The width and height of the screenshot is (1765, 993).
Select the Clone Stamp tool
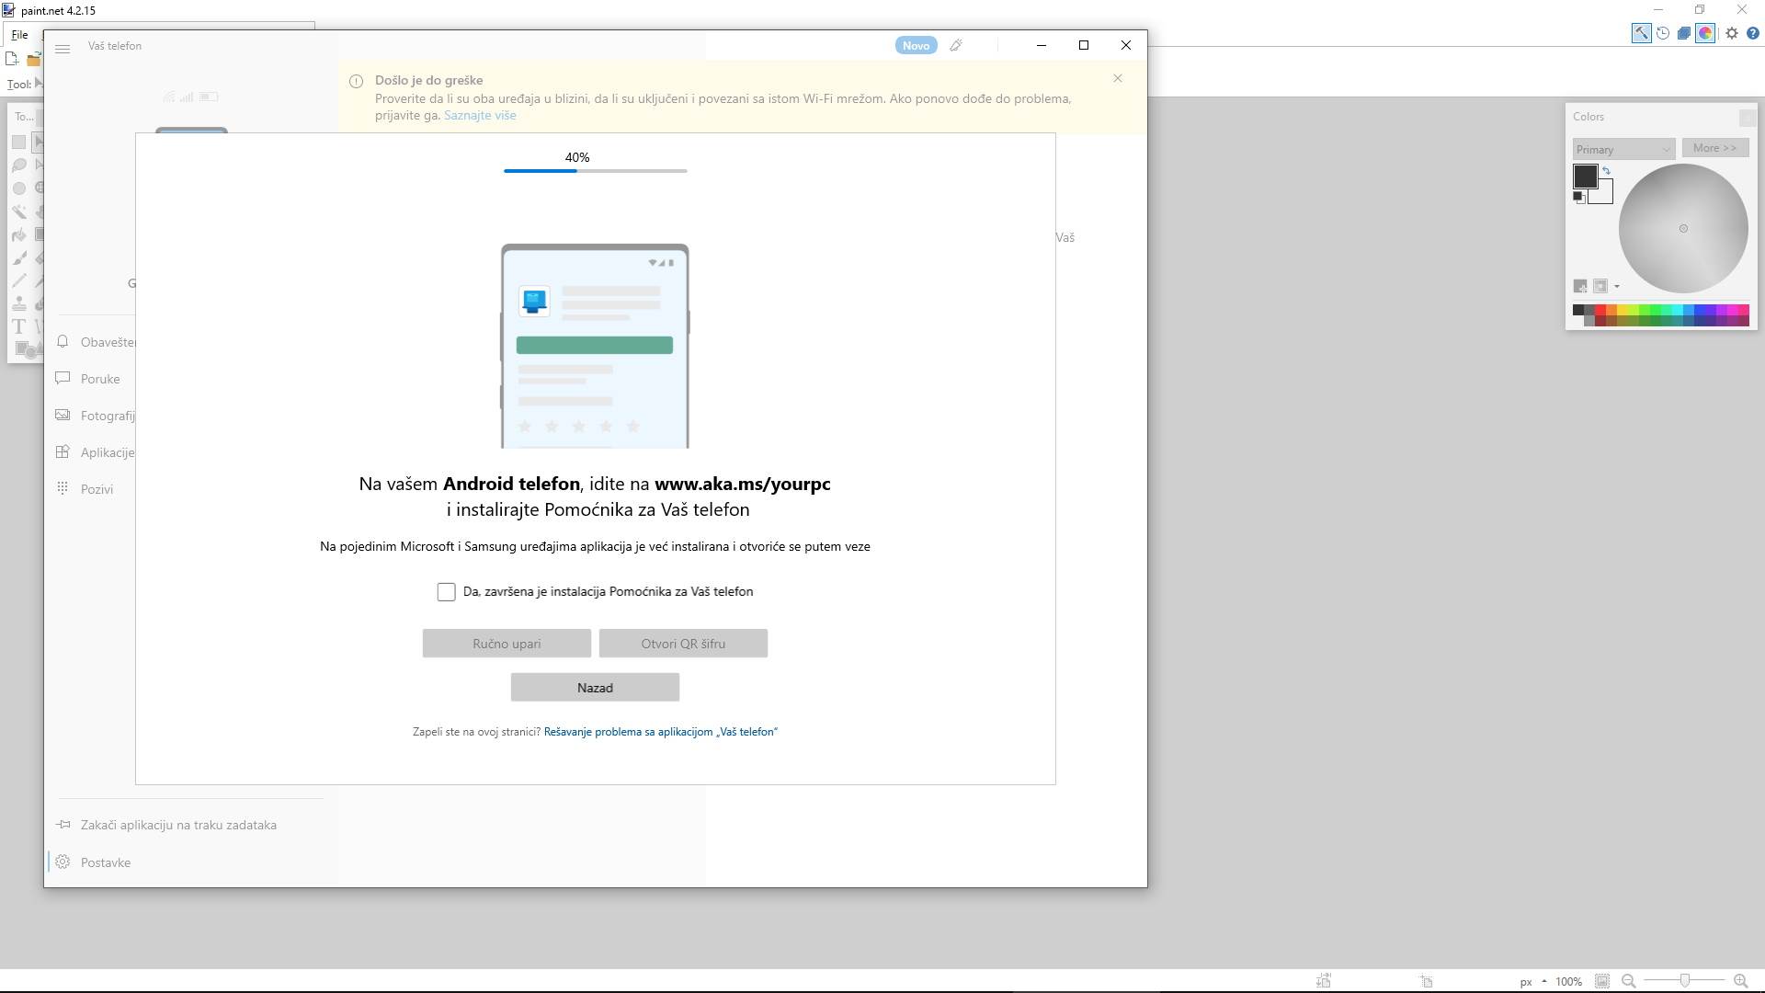click(x=18, y=303)
